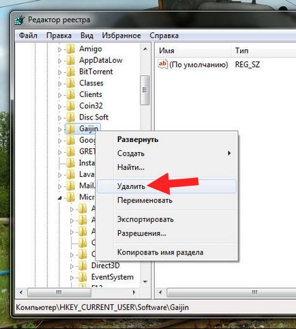Expand the AppDataLow key arrow
The width and height of the screenshot is (296, 329).
click(60, 61)
